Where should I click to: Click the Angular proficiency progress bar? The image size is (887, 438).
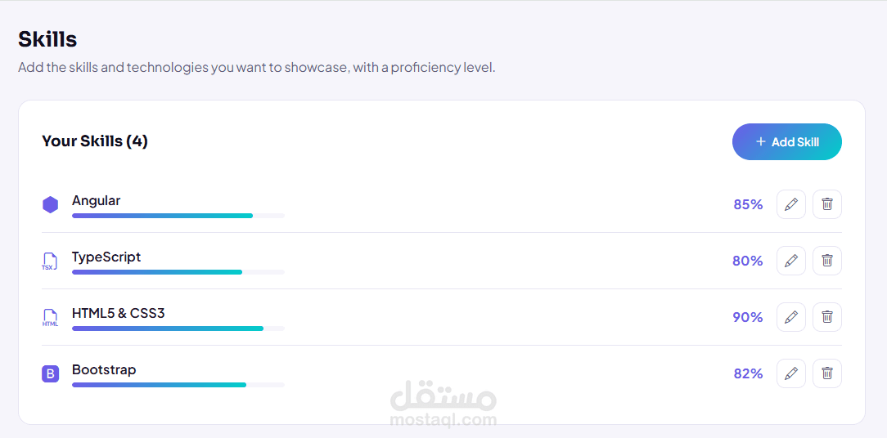point(178,216)
